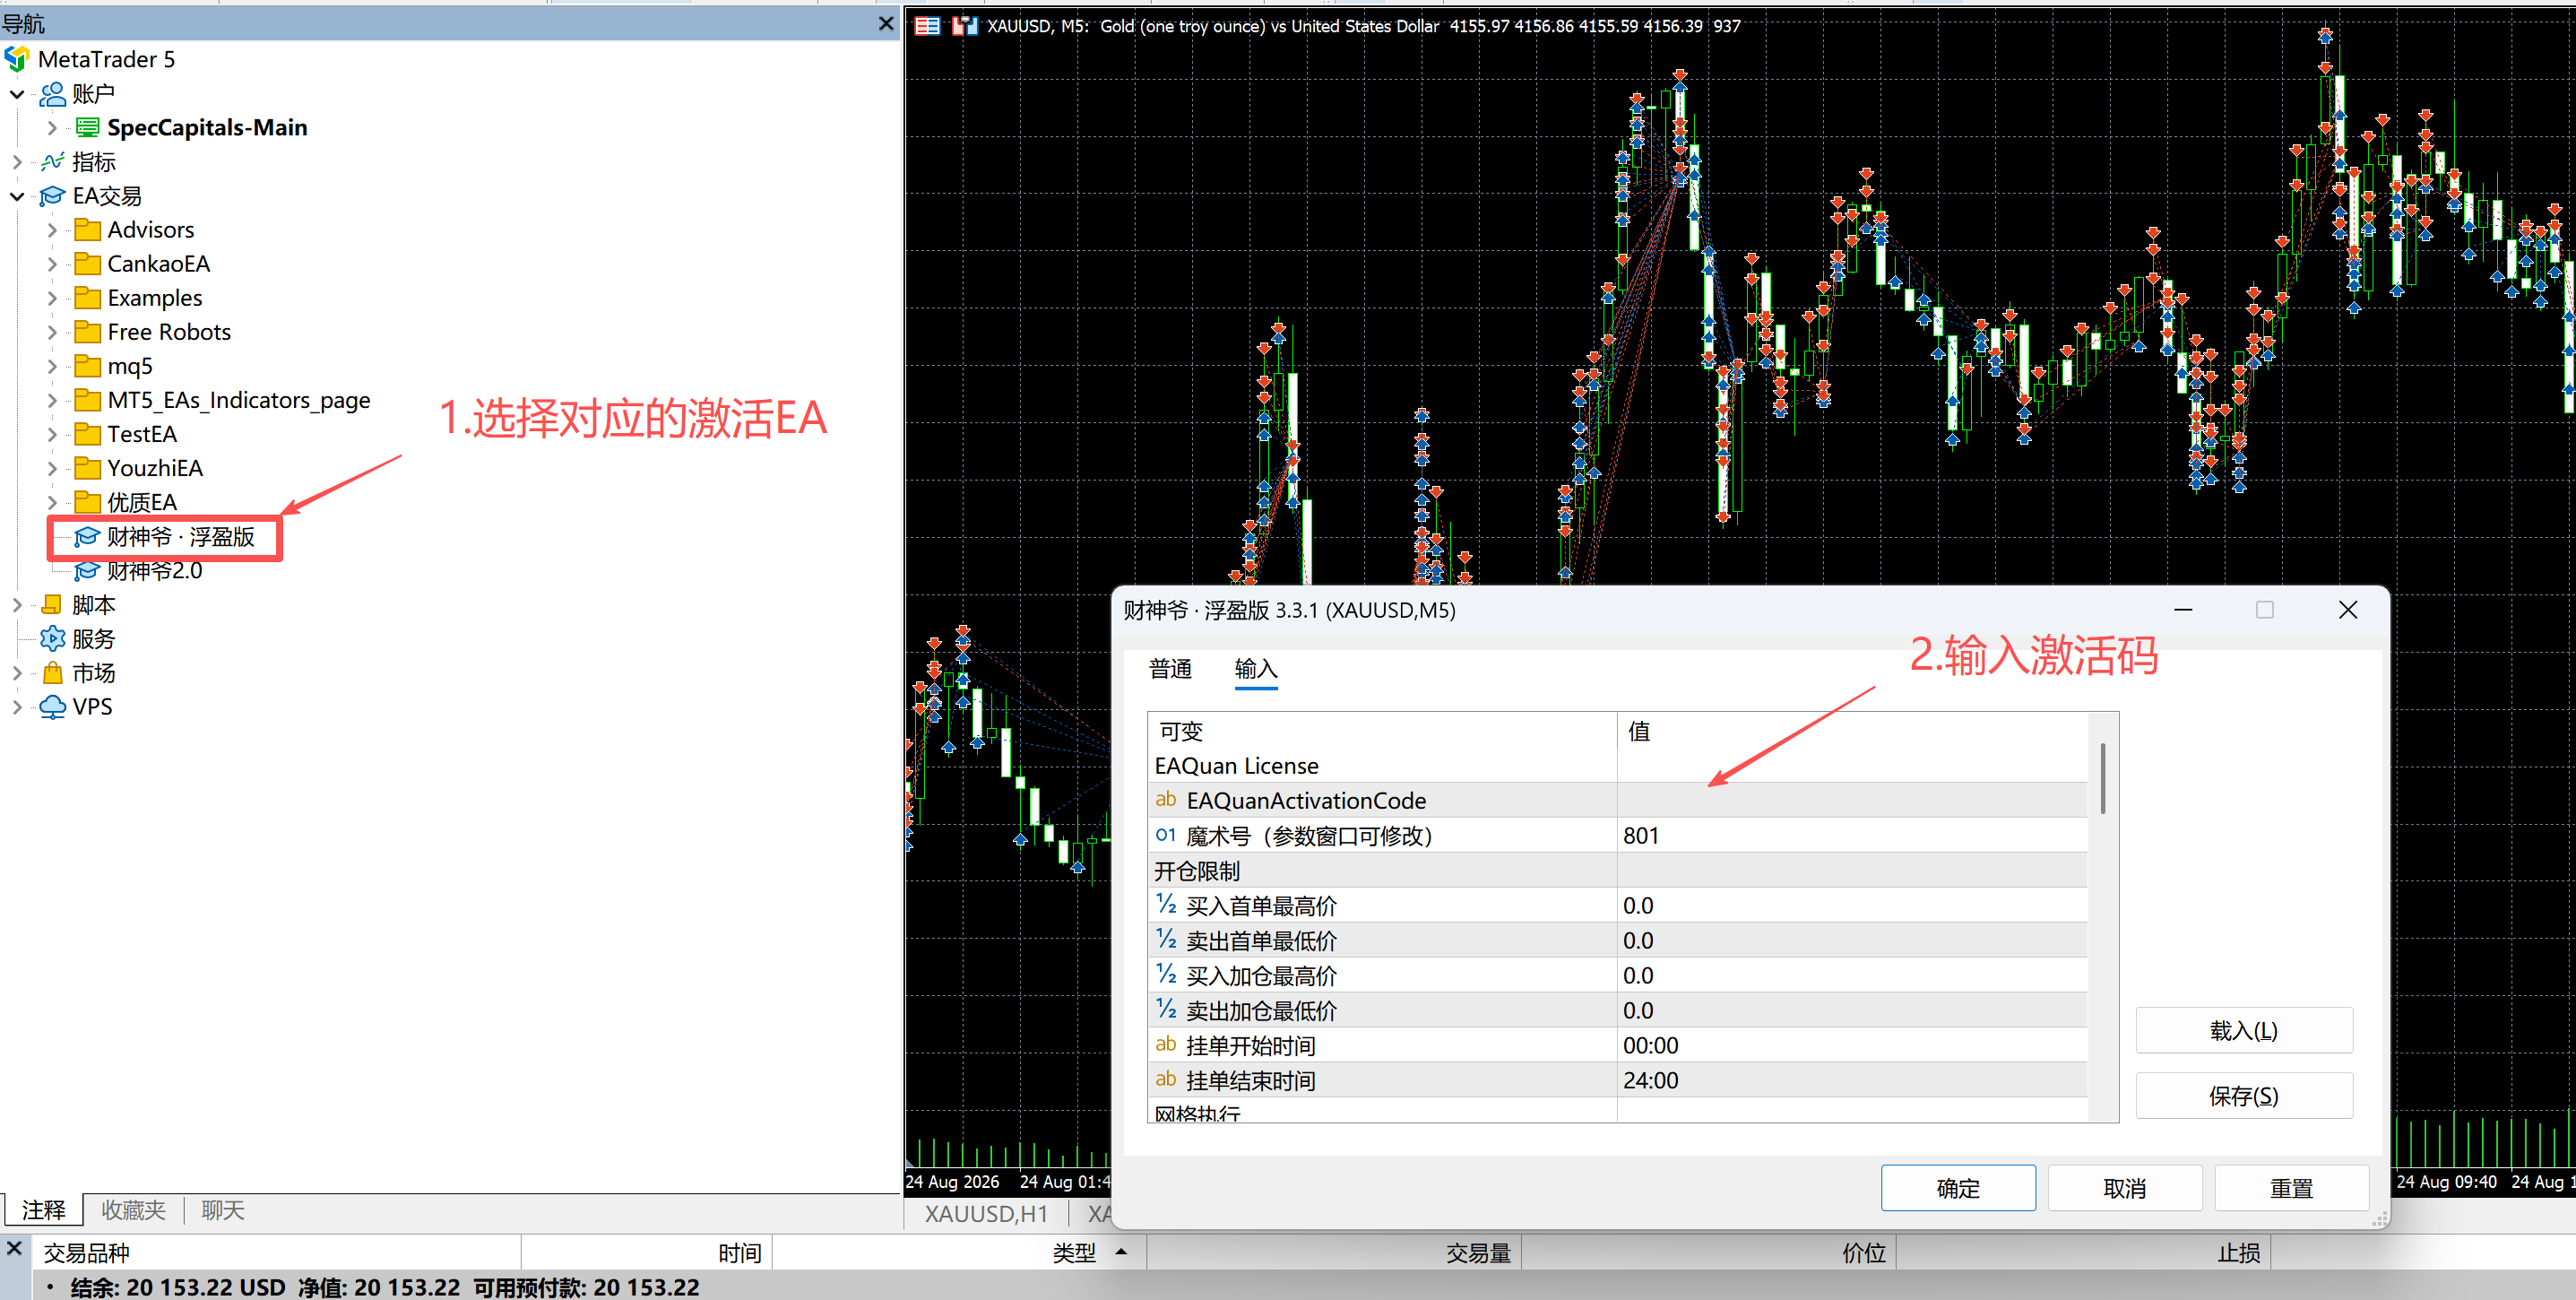
Task: Click the 财神爷 · 浮盈版 expert icon
Action: [x=88, y=537]
